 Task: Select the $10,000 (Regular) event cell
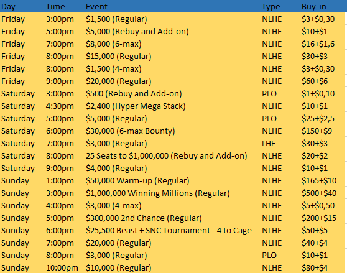pos(119,267)
